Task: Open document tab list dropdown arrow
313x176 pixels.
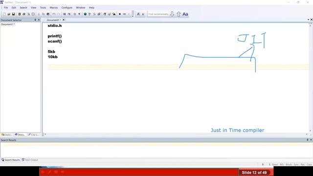Action: click(308, 20)
